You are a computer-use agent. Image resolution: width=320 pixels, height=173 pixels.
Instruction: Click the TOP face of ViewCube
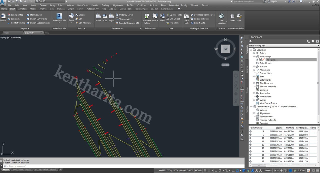coord(225,49)
